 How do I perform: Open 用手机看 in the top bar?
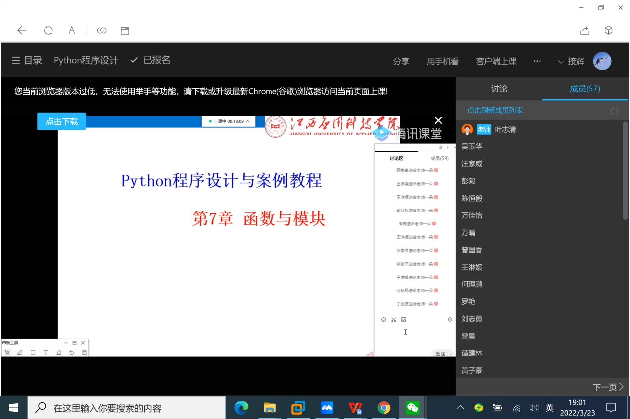(443, 61)
